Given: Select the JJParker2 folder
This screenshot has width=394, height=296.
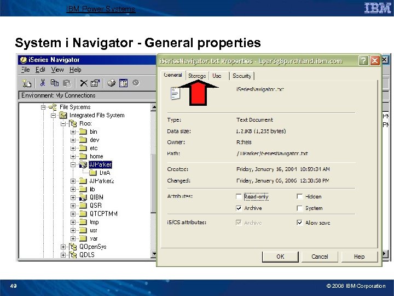Looking at the screenshot, I should click(102, 181).
